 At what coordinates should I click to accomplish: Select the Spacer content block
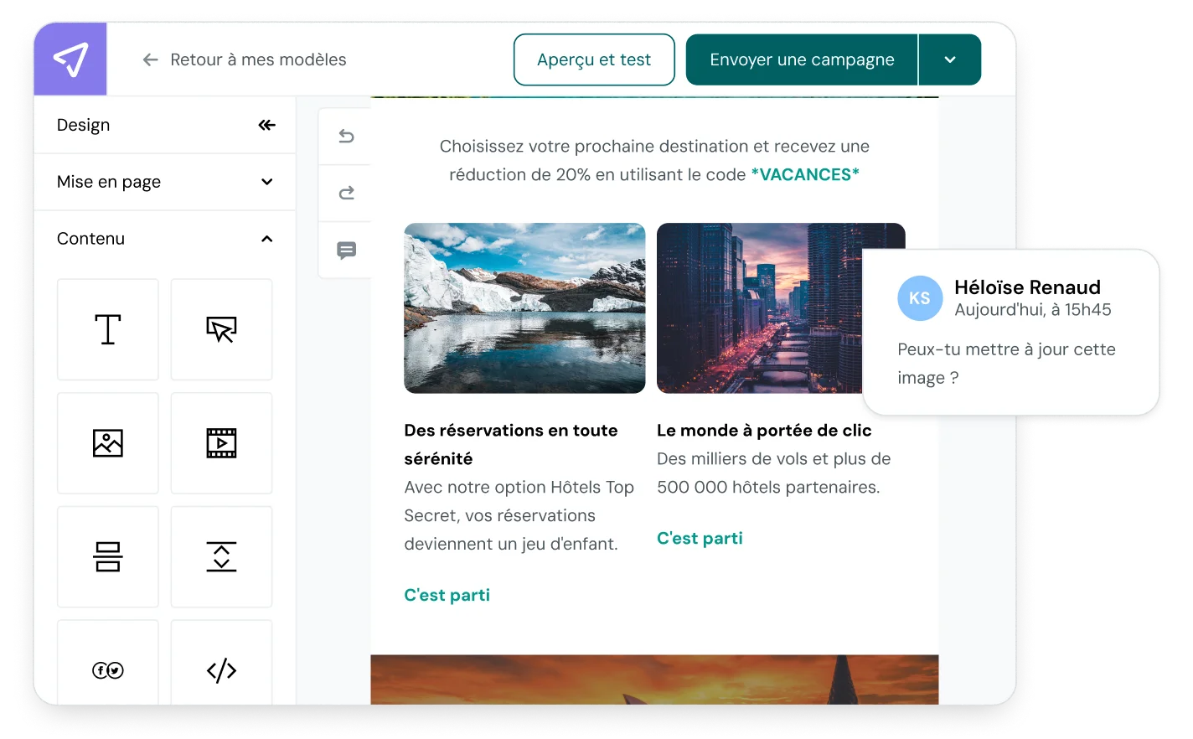point(222,557)
